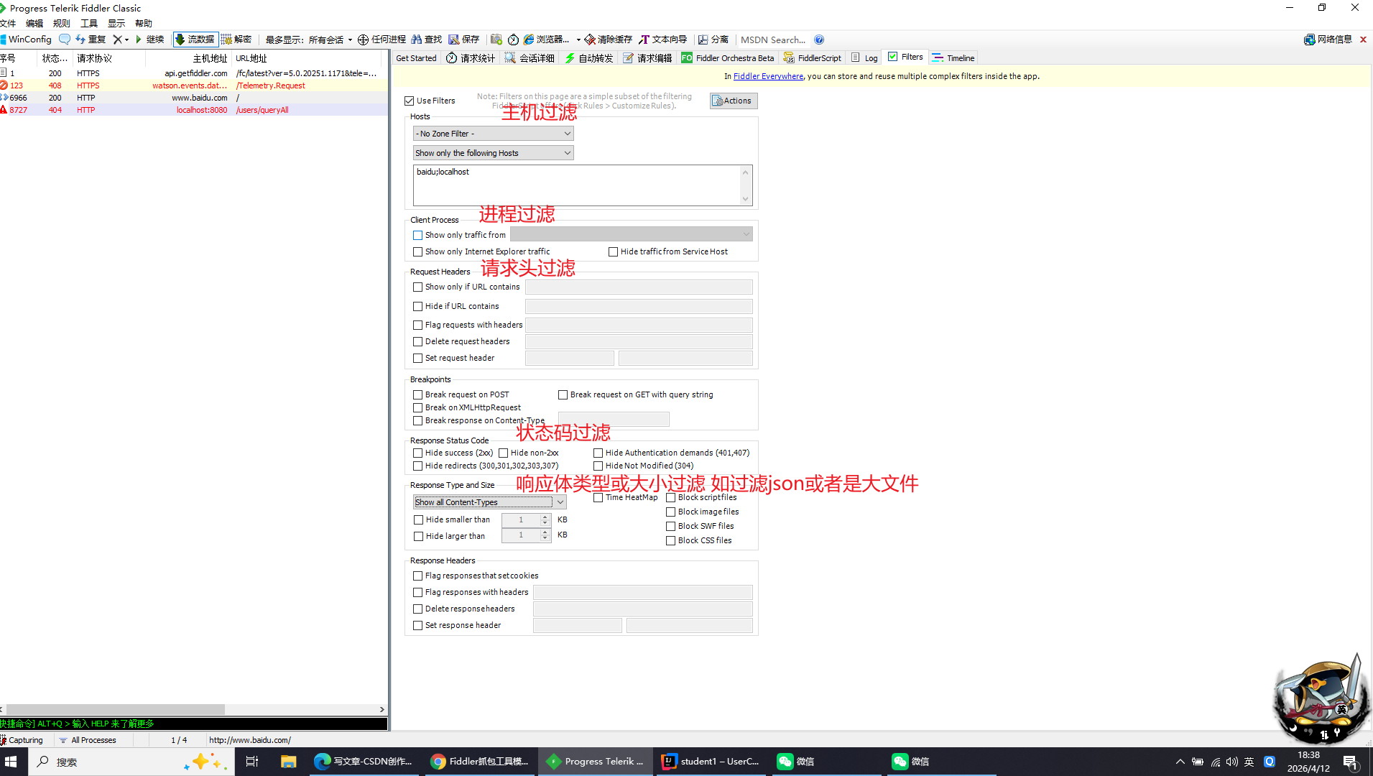Open 最多显示 所有会话 dropdown
The height and width of the screenshot is (776, 1373).
pos(309,40)
